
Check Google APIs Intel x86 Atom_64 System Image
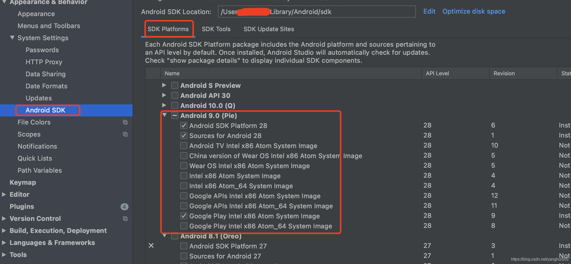(x=184, y=206)
